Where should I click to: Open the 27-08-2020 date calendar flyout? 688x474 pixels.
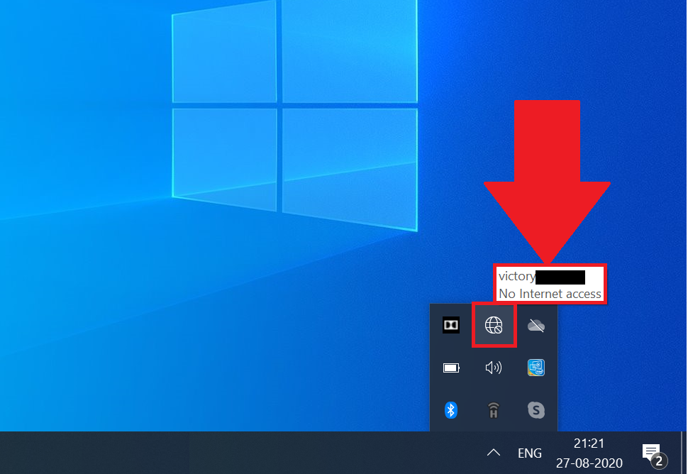589,463
